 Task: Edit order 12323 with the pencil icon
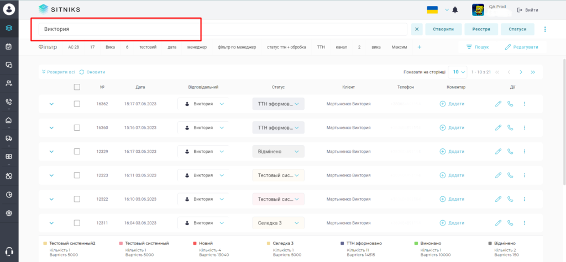tap(498, 175)
